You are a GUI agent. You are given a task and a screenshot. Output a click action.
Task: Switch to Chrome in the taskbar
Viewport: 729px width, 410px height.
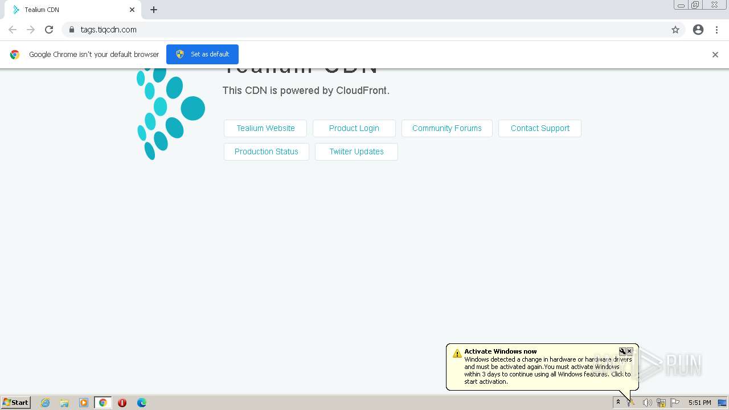point(103,403)
